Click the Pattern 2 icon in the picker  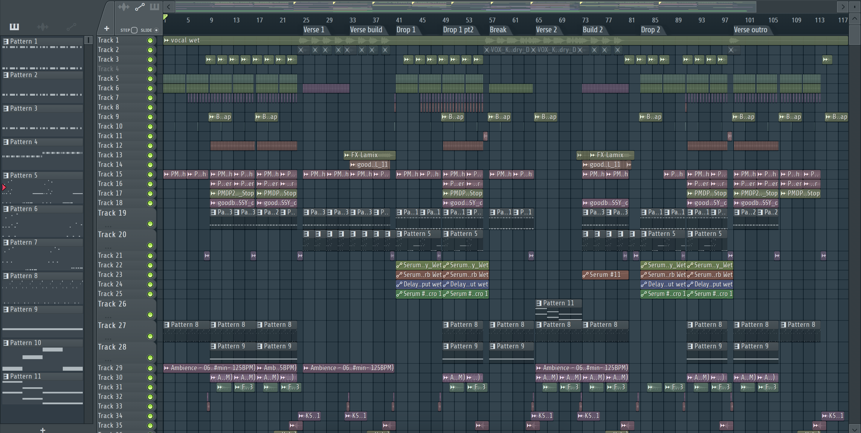(6, 75)
